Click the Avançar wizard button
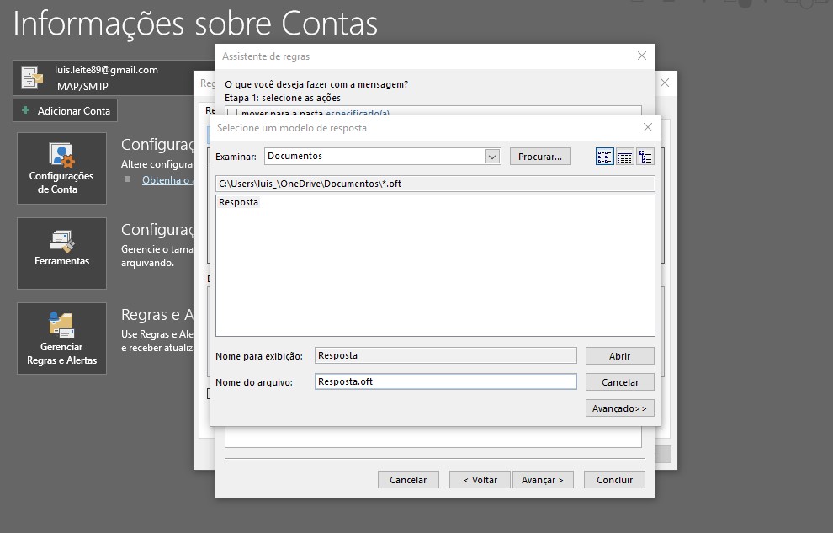This screenshot has height=533, width=833. tap(543, 480)
